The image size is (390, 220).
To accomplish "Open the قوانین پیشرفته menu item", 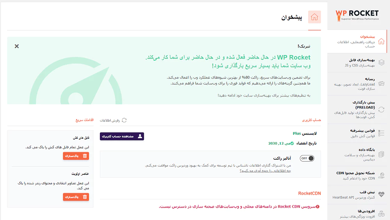I will [357, 133].
